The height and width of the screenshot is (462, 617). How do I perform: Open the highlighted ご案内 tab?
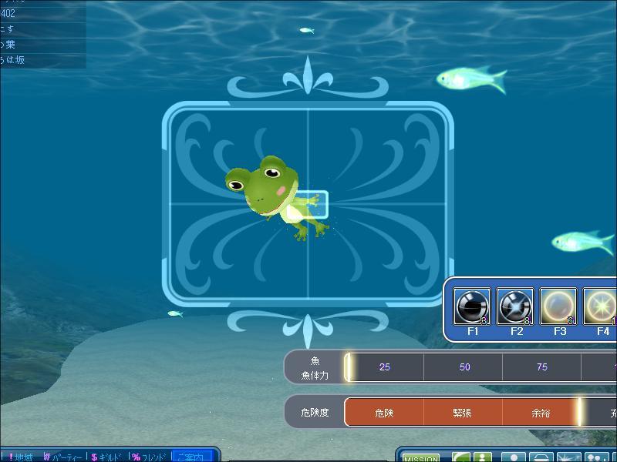pyautogui.click(x=192, y=457)
